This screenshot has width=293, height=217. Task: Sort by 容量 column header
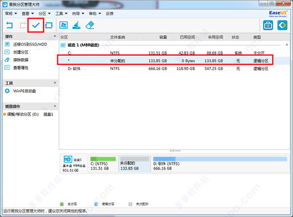point(154,37)
